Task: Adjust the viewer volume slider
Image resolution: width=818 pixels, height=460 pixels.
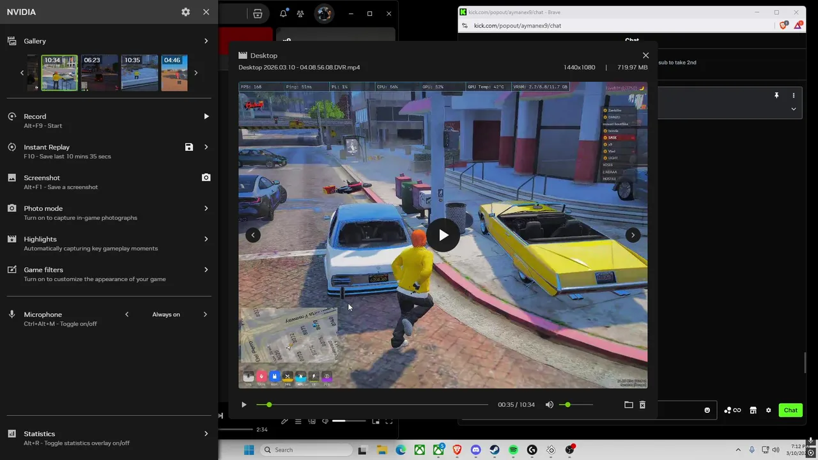Action: [576, 404]
